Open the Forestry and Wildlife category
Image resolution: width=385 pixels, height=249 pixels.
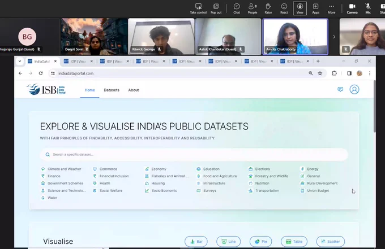268,176
